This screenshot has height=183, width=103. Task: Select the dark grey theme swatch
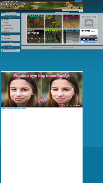[x=15, y=1]
